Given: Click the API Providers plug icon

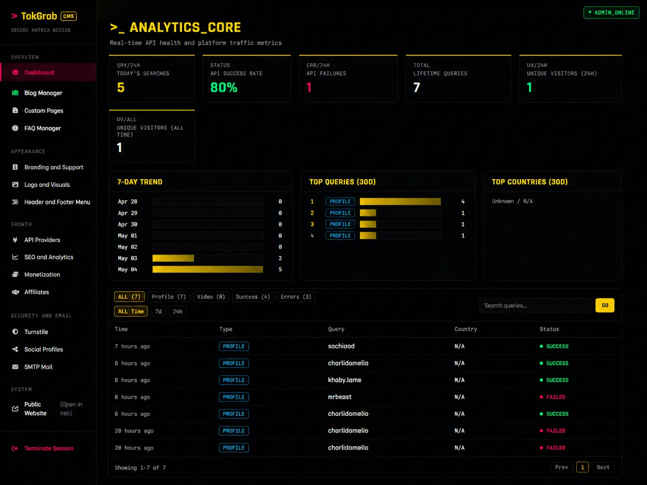Looking at the screenshot, I should 15,240.
